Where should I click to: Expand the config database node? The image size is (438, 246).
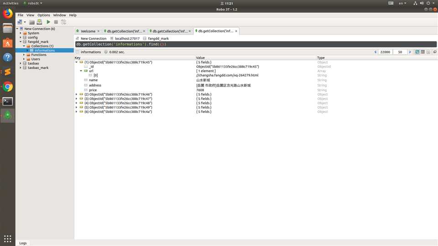pyautogui.click(x=21, y=37)
